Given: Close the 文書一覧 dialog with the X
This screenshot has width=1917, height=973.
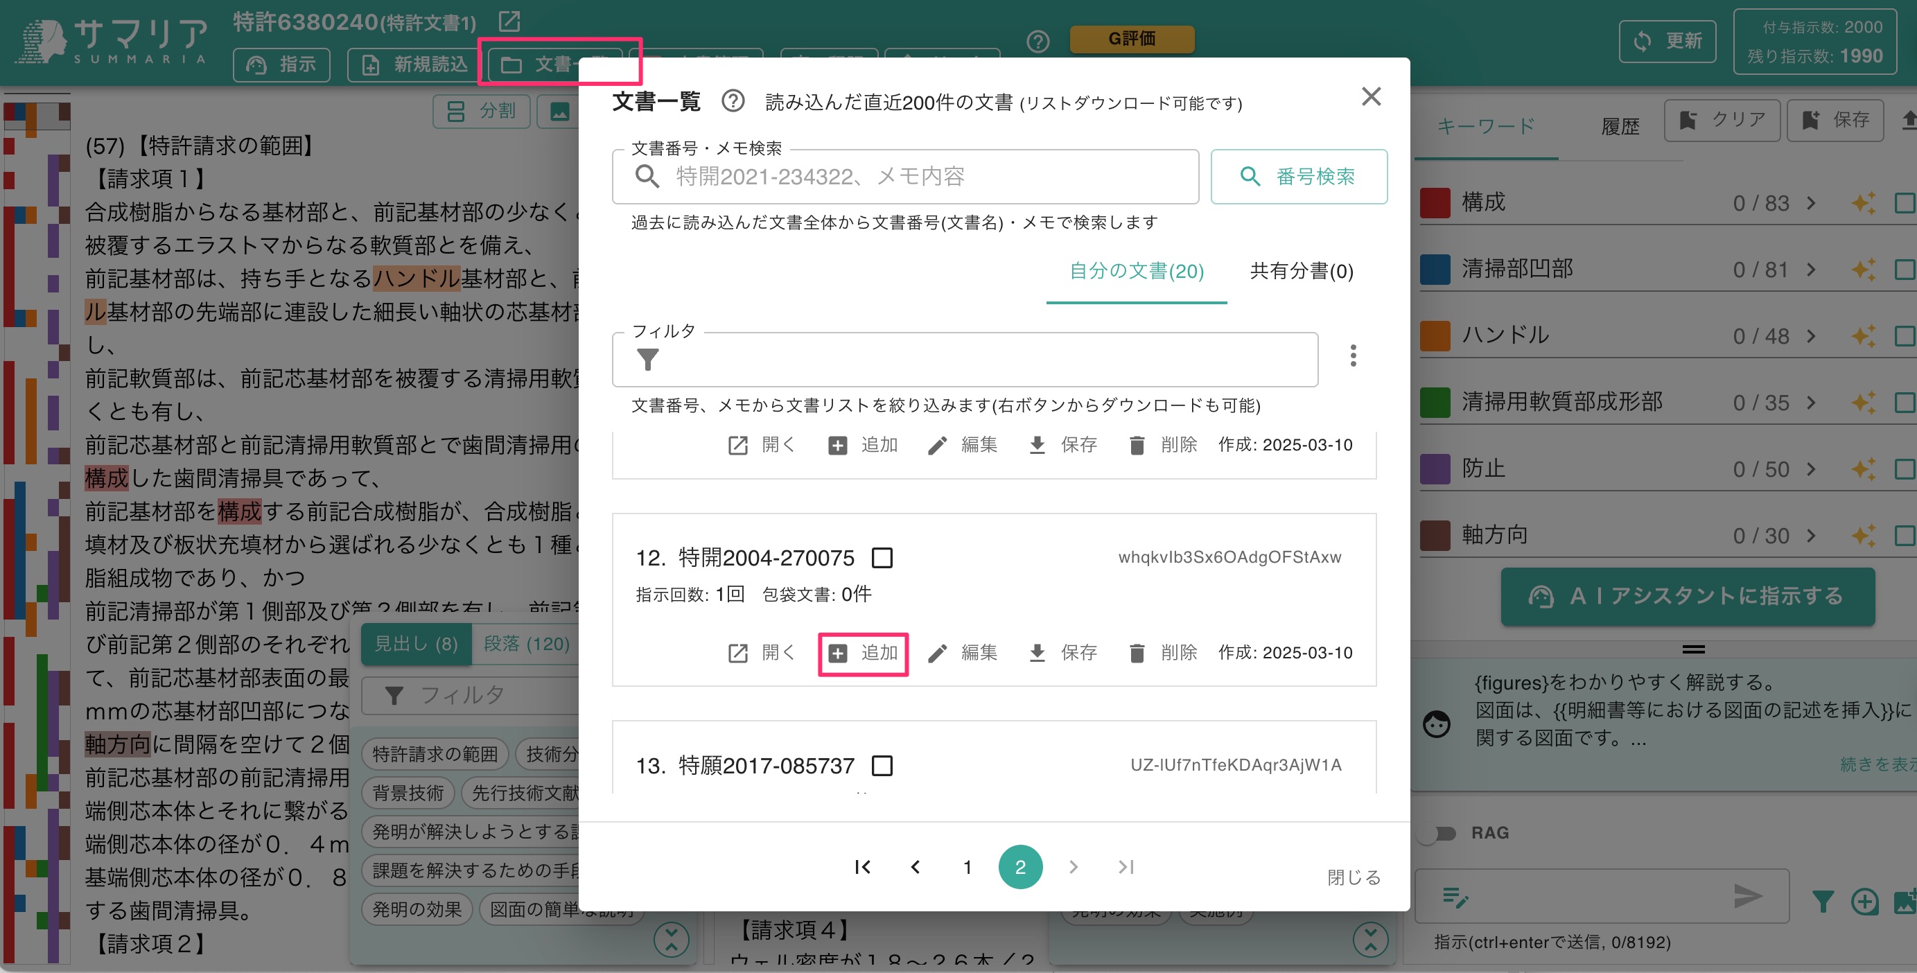Looking at the screenshot, I should [1371, 97].
